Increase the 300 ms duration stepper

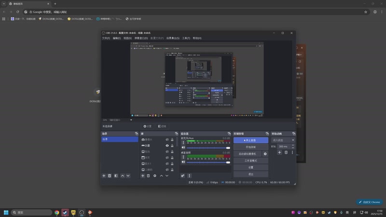(293, 145)
